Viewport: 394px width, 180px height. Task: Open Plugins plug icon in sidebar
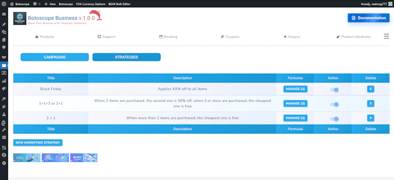point(4,106)
